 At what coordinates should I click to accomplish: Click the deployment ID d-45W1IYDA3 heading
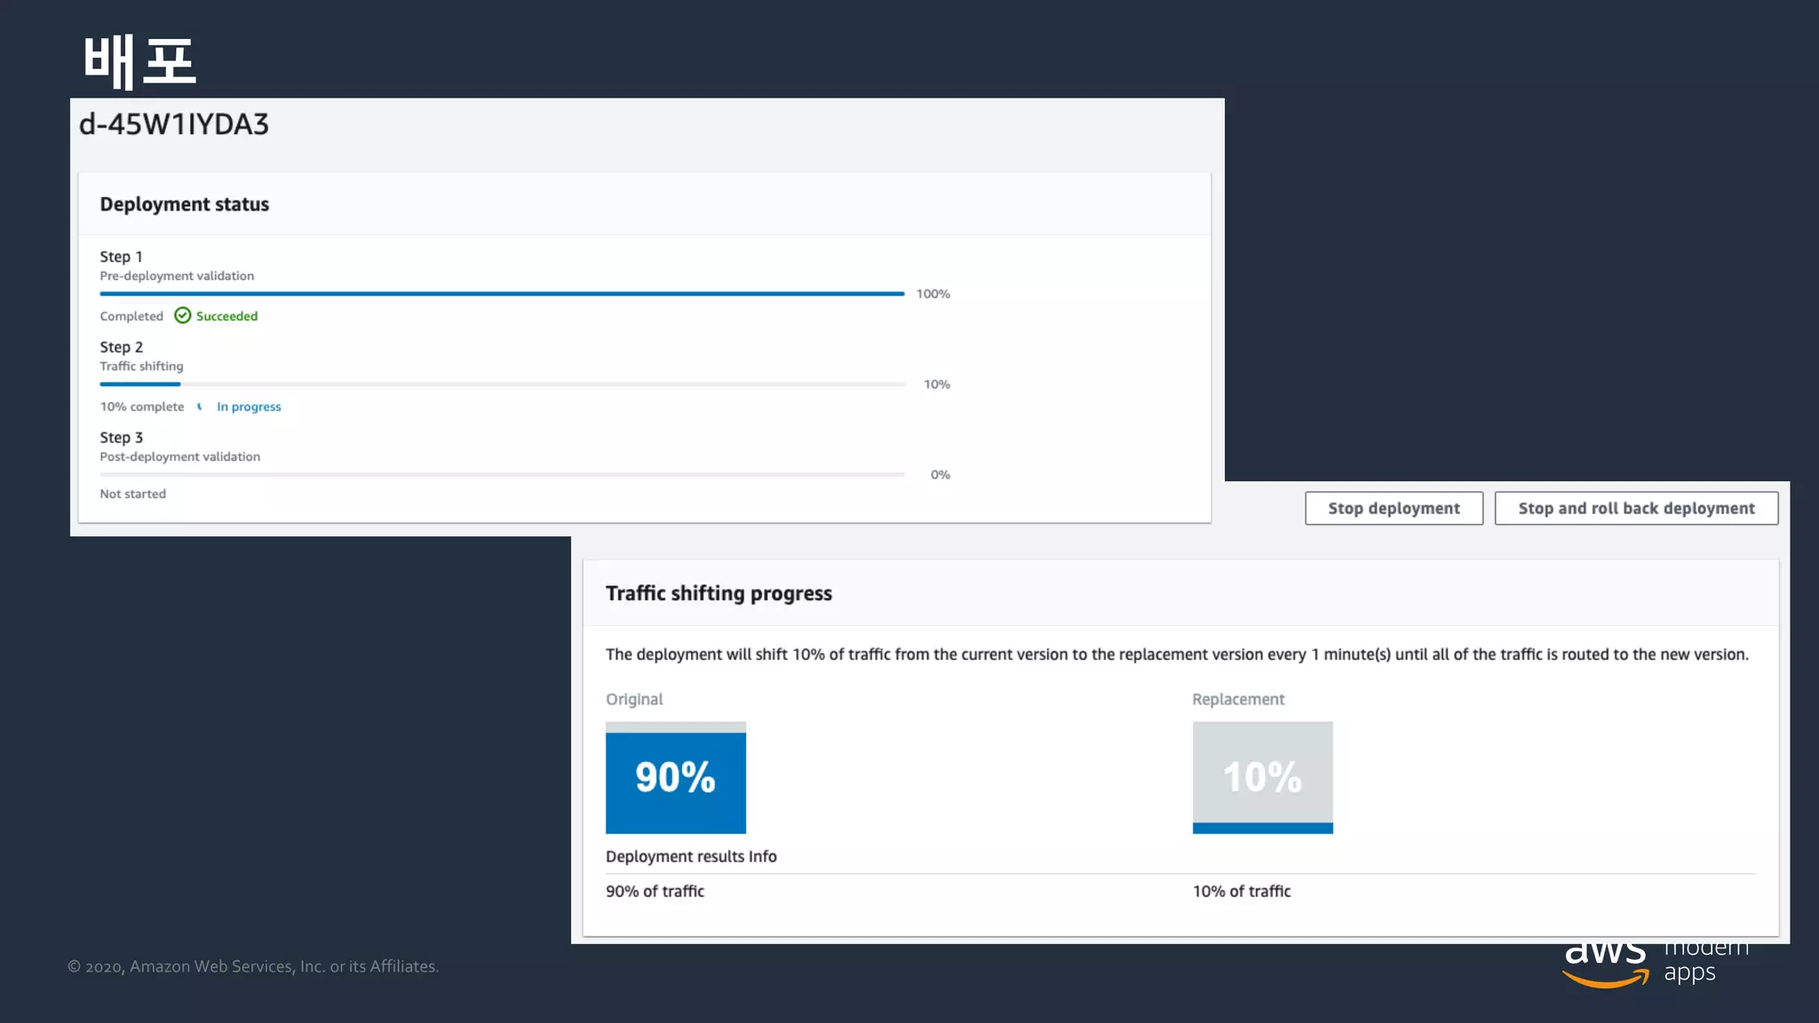pos(173,124)
